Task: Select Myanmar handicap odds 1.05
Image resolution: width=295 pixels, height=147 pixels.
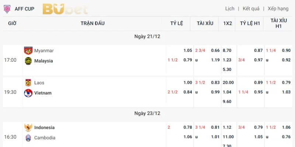Action: click(188, 50)
